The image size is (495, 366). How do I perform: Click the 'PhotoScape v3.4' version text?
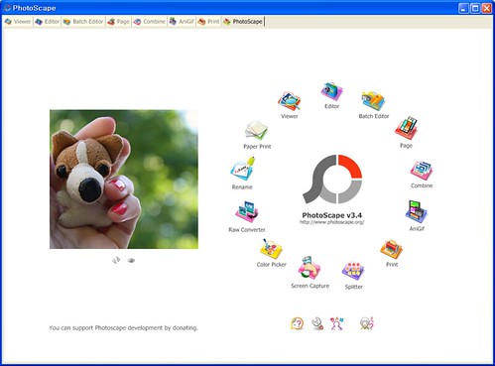[332, 215]
